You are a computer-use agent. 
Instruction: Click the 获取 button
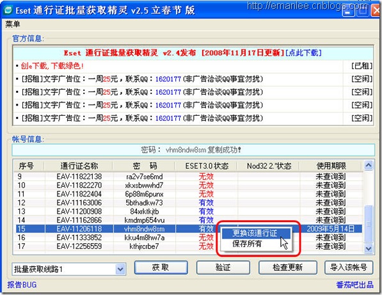[161, 267]
